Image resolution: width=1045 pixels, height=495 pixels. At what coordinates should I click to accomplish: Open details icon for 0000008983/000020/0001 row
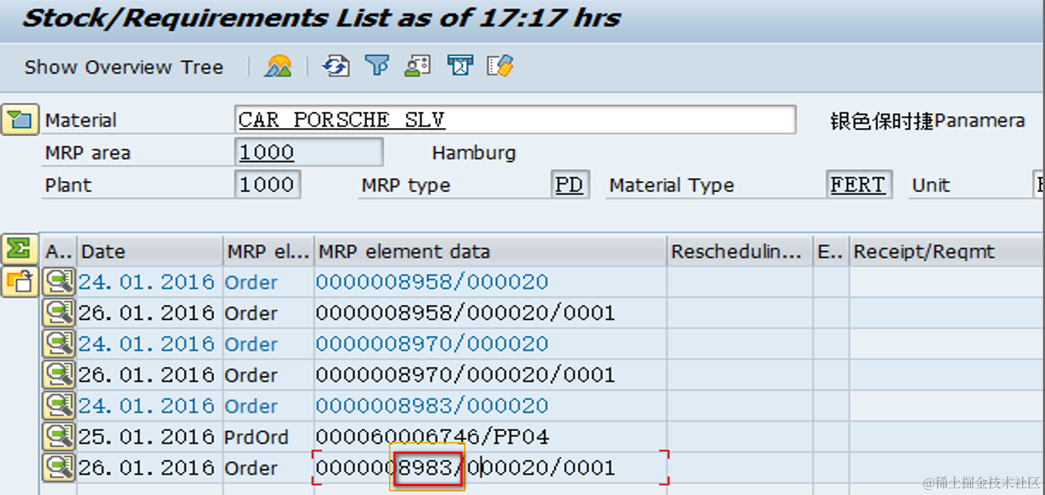point(59,468)
